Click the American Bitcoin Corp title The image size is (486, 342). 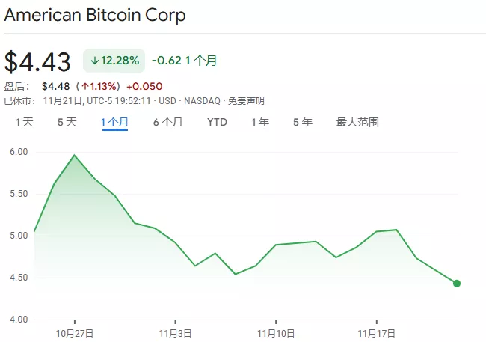click(x=96, y=15)
